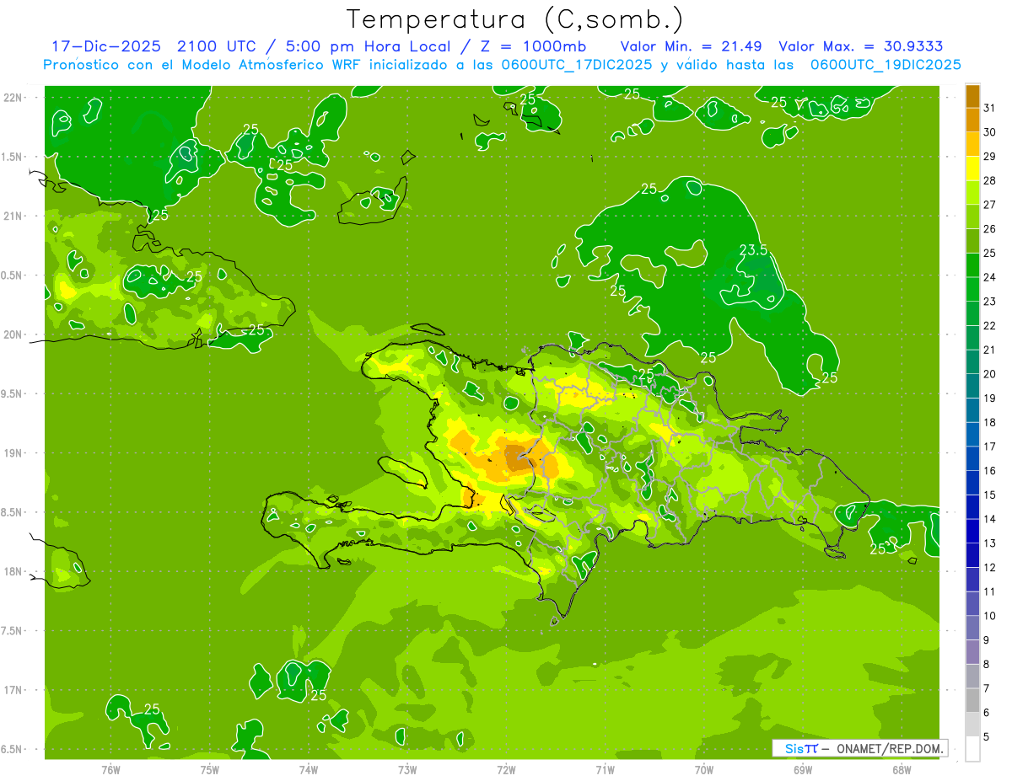Click the "18N" latitude axis label
The height and width of the screenshot is (781, 1012).
point(13,571)
